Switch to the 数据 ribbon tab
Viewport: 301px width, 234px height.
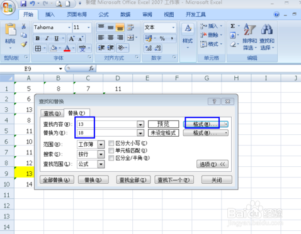click(125, 14)
